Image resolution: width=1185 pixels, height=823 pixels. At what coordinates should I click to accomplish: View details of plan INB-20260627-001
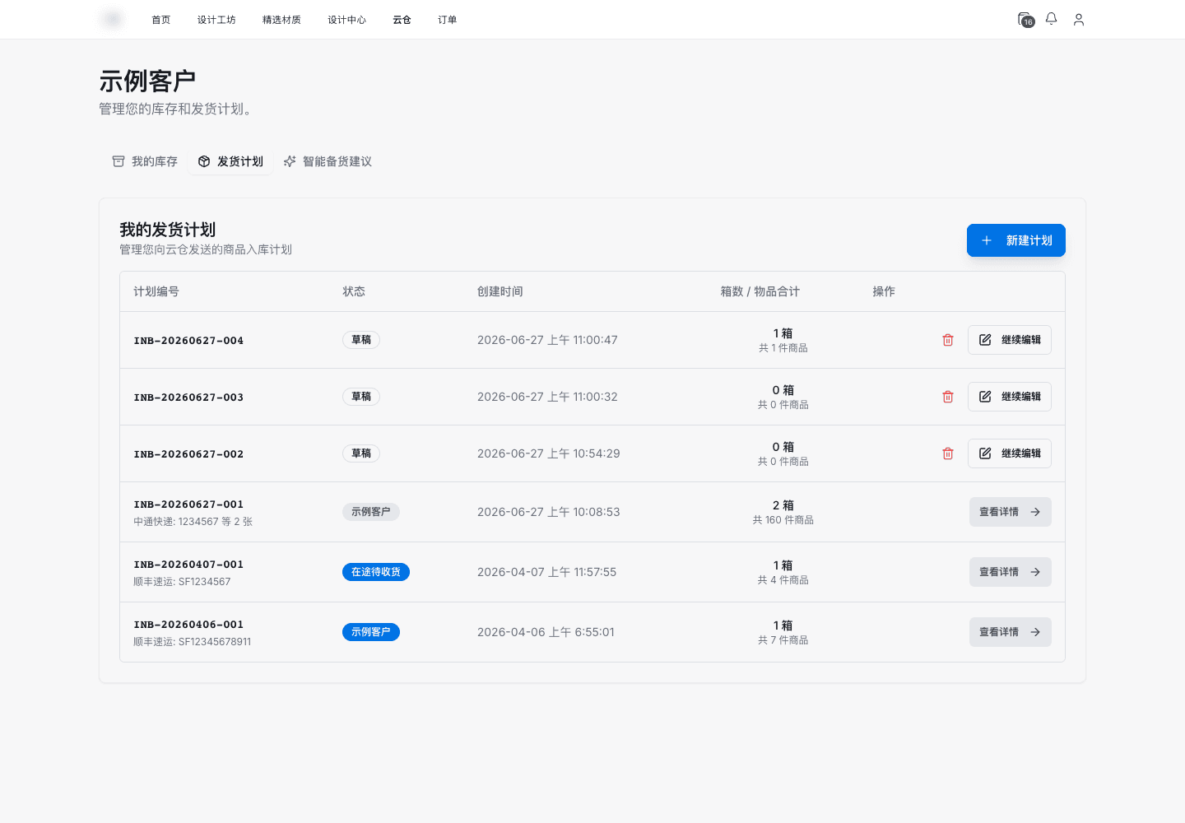1011,512
